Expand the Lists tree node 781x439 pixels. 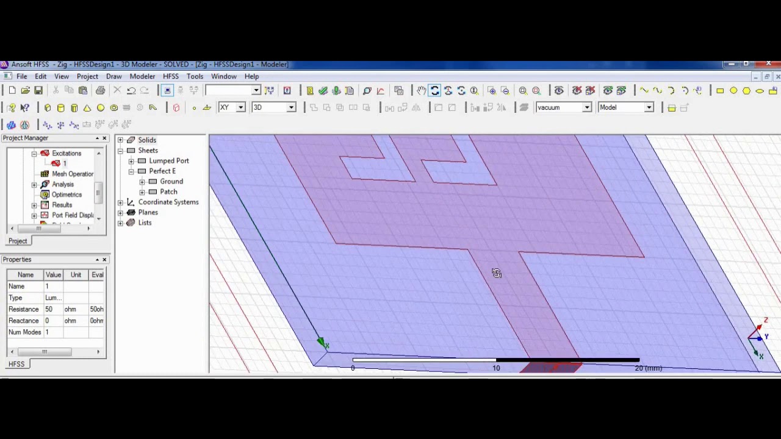(120, 223)
